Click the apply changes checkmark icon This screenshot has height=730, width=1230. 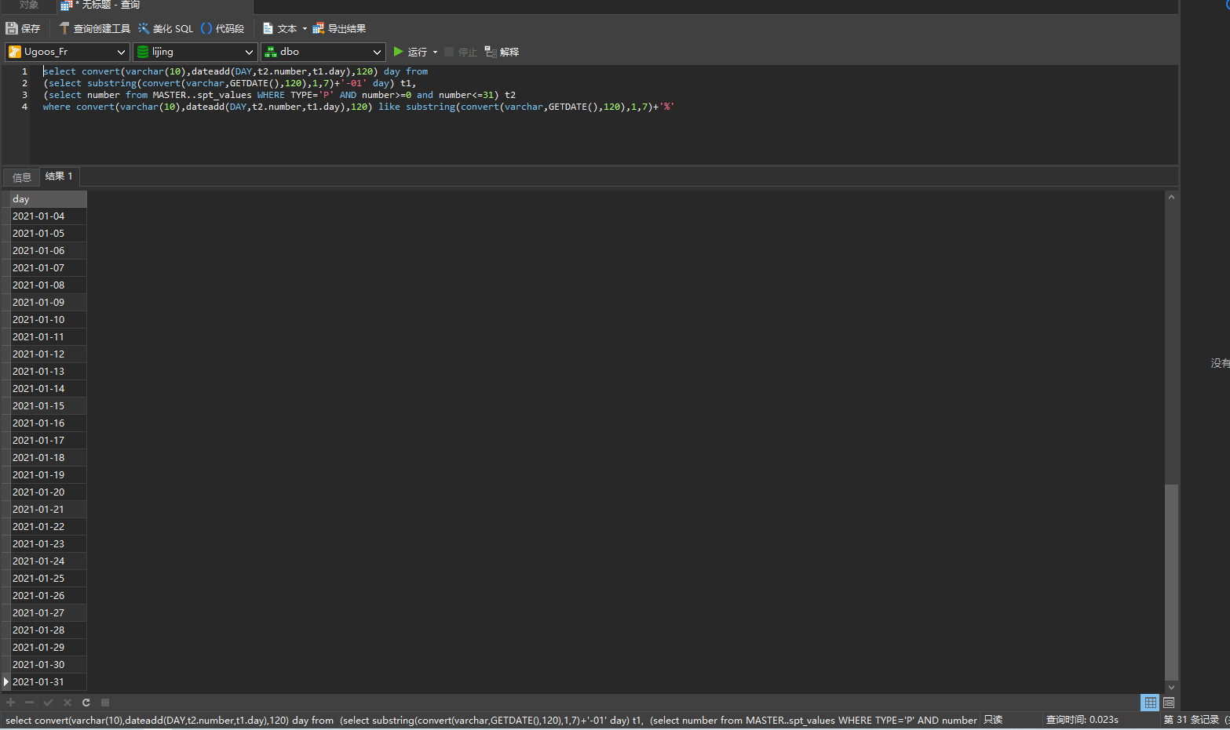(49, 703)
